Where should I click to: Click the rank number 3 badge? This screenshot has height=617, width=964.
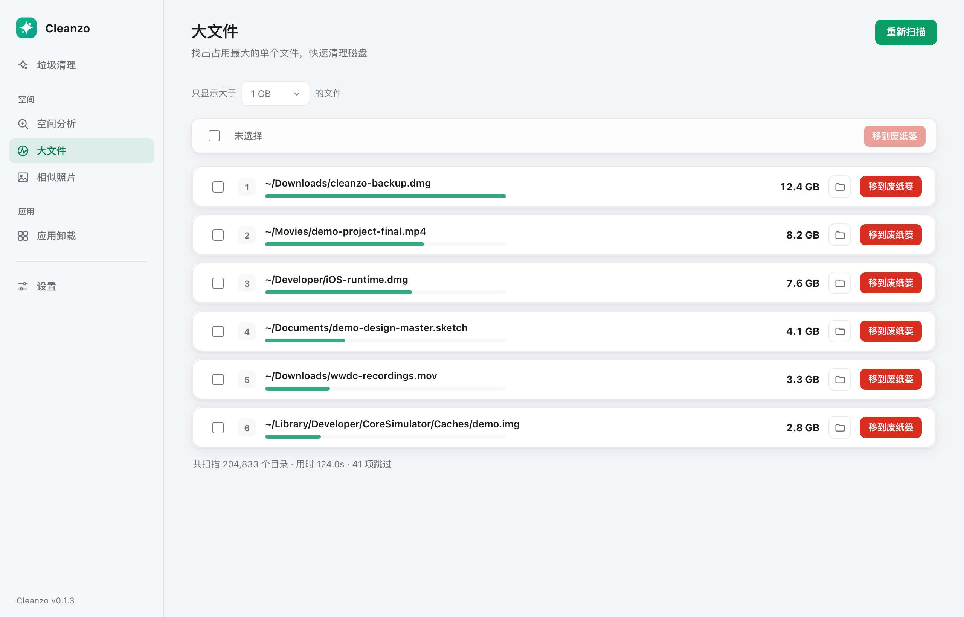[247, 283]
